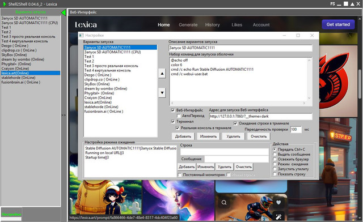363x222 pixels.
Task: Select Dezgo ( OnLine ) in settings list
Action: click(x=120, y=75)
